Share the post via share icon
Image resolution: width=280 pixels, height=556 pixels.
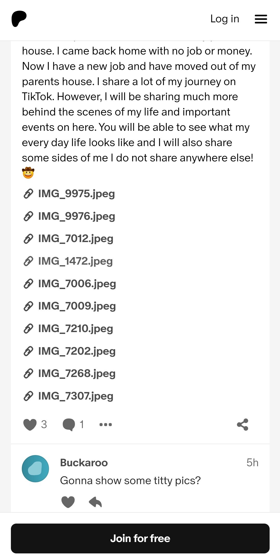click(x=243, y=425)
